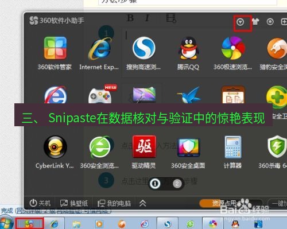Image resolution: width=287 pixels, height=229 pixels.
Task: Click the purple wallpaper screen app icon
Action: [x=144, y=95]
